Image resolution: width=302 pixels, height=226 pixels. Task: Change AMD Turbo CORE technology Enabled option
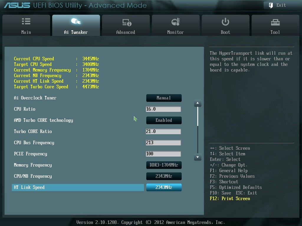[x=164, y=120]
